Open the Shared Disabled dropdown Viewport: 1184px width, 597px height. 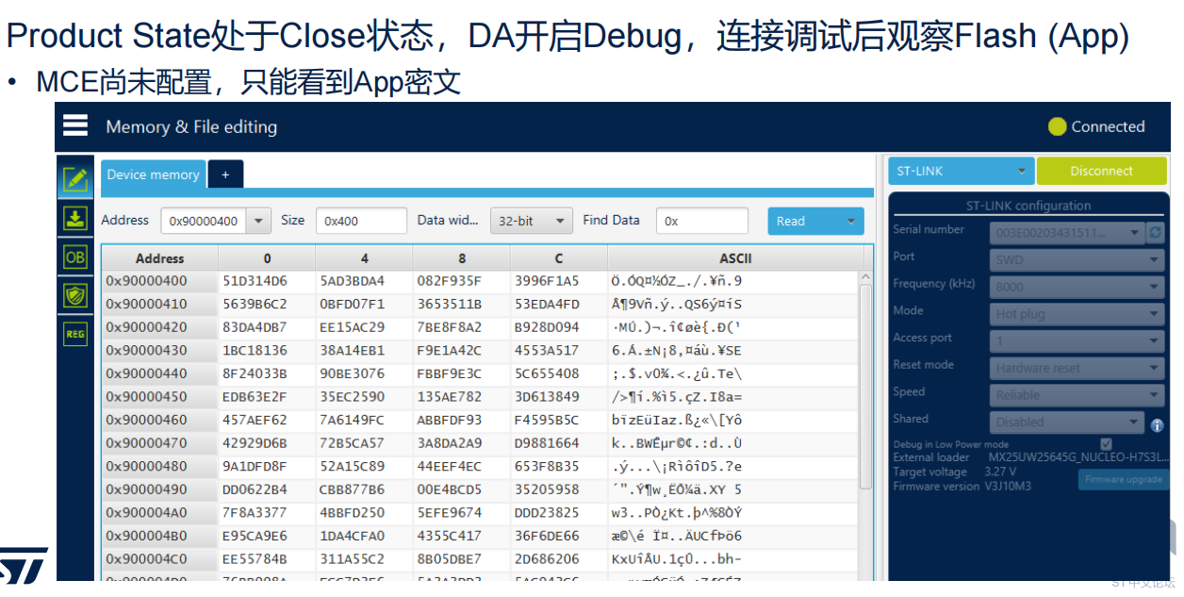coord(1067,423)
